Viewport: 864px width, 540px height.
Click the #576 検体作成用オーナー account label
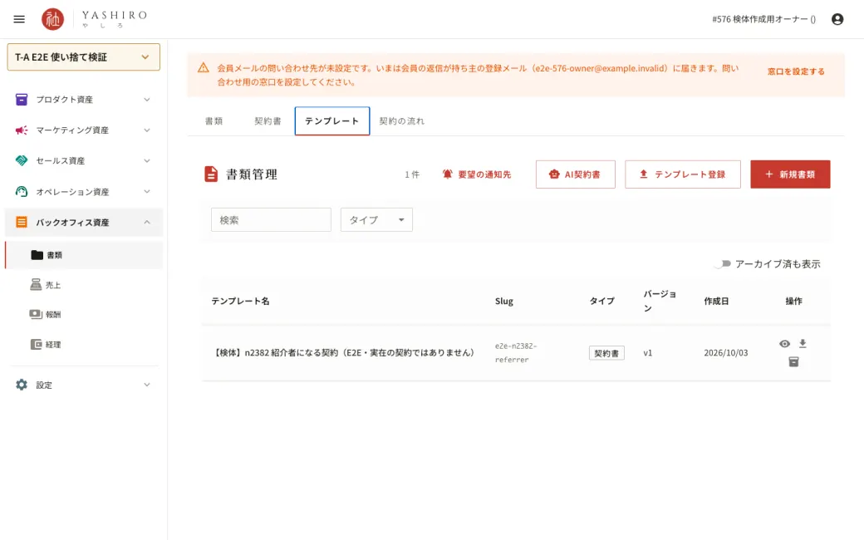pos(763,19)
